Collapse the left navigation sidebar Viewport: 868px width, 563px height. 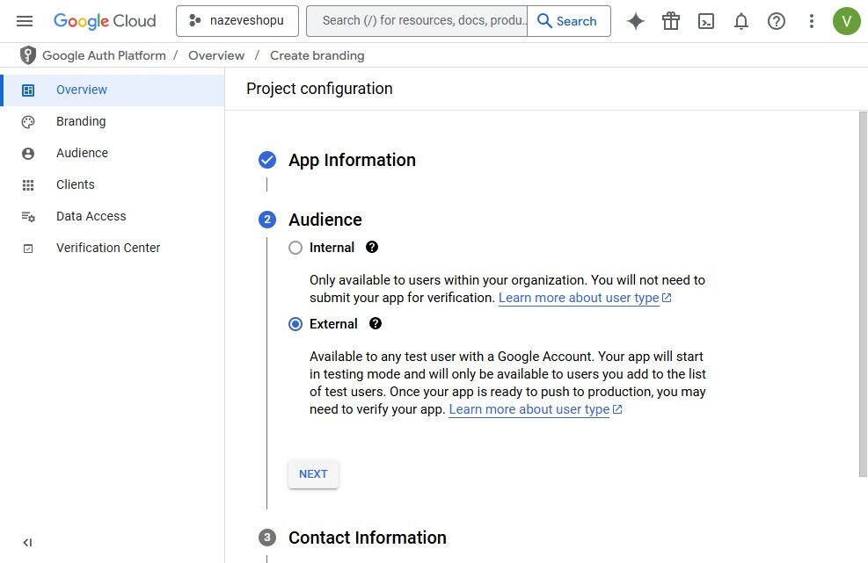click(27, 543)
